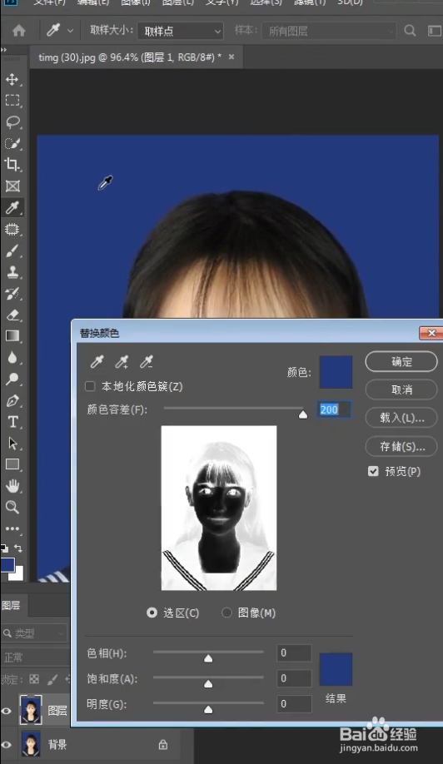Click the Home icon in options bar
The image size is (443, 764).
point(19,31)
